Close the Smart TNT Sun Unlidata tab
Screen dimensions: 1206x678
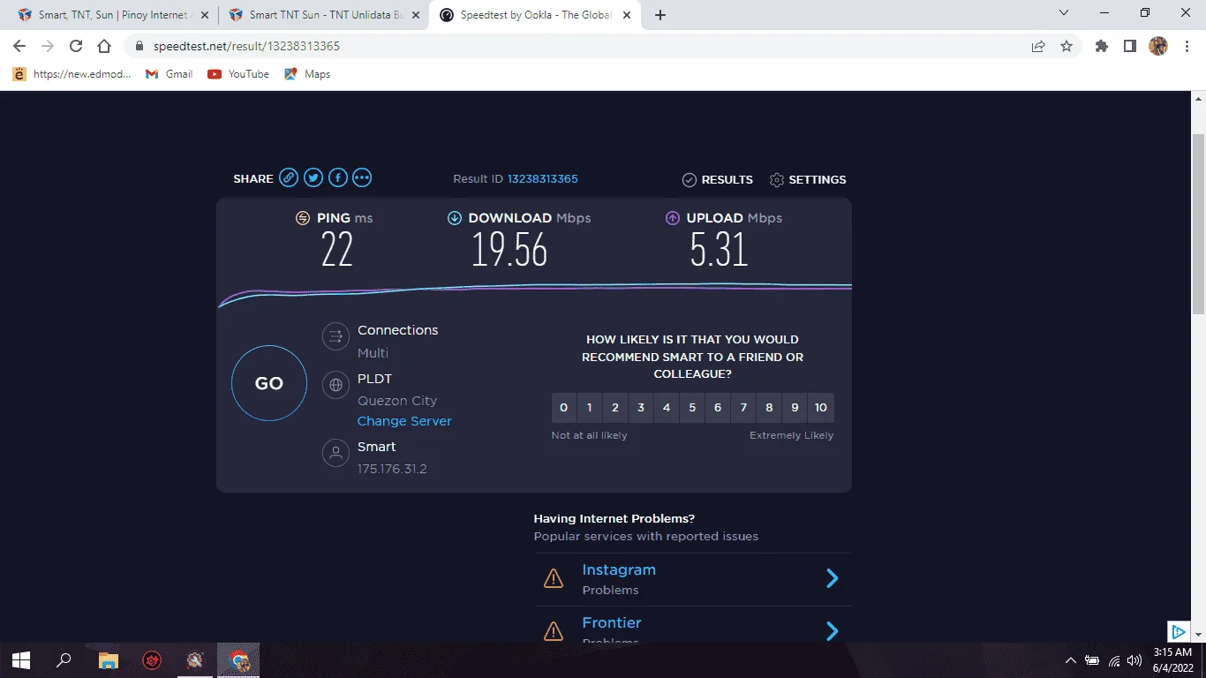(x=416, y=15)
